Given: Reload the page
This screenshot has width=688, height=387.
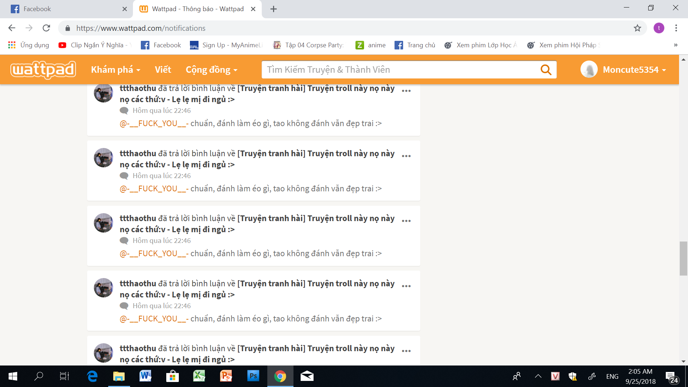Looking at the screenshot, I should click(46, 28).
